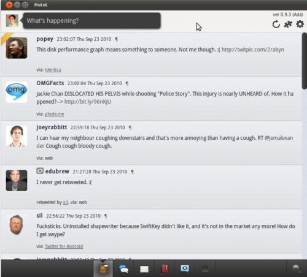Click the timeline vertical scrollbar handle

click(305, 61)
